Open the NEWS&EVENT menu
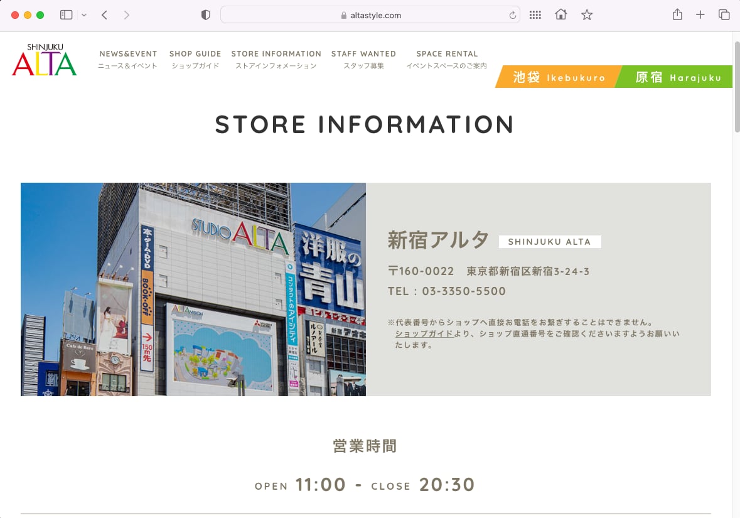Viewport: 740px width, 518px height. click(x=128, y=59)
